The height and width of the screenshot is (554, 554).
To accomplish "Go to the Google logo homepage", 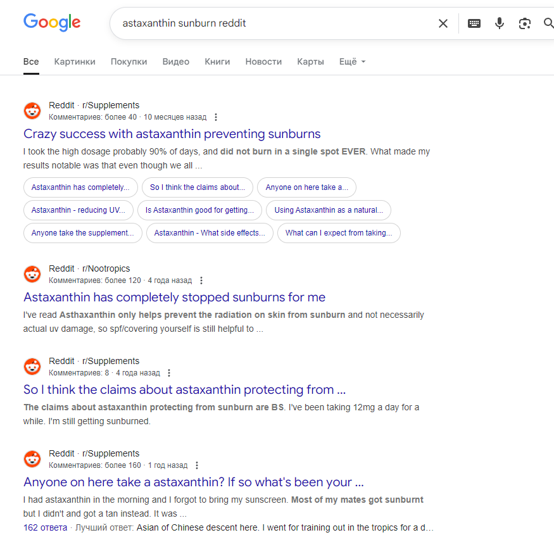I will pyautogui.click(x=52, y=22).
